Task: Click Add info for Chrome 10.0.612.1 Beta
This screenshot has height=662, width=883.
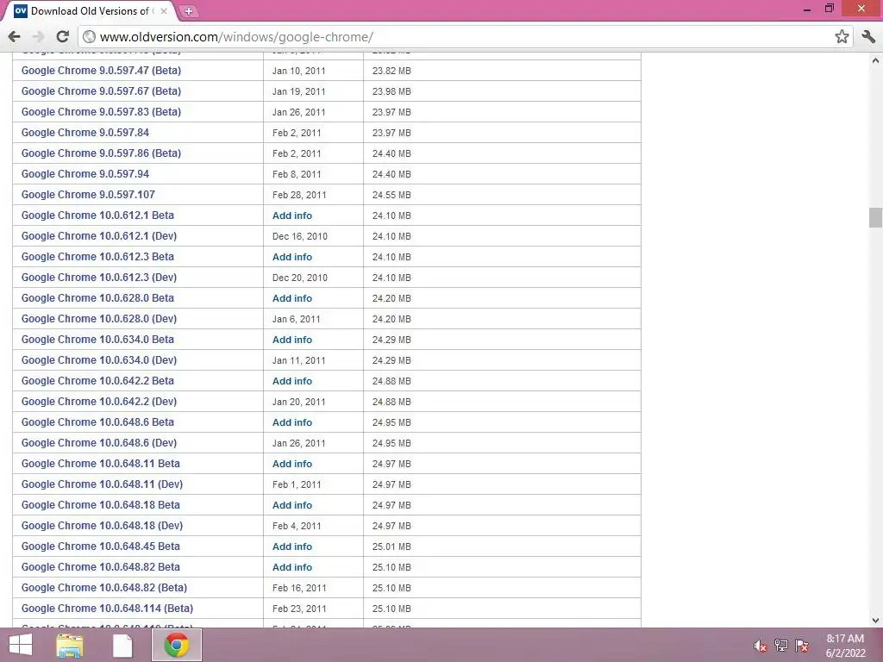Action: 291,215
